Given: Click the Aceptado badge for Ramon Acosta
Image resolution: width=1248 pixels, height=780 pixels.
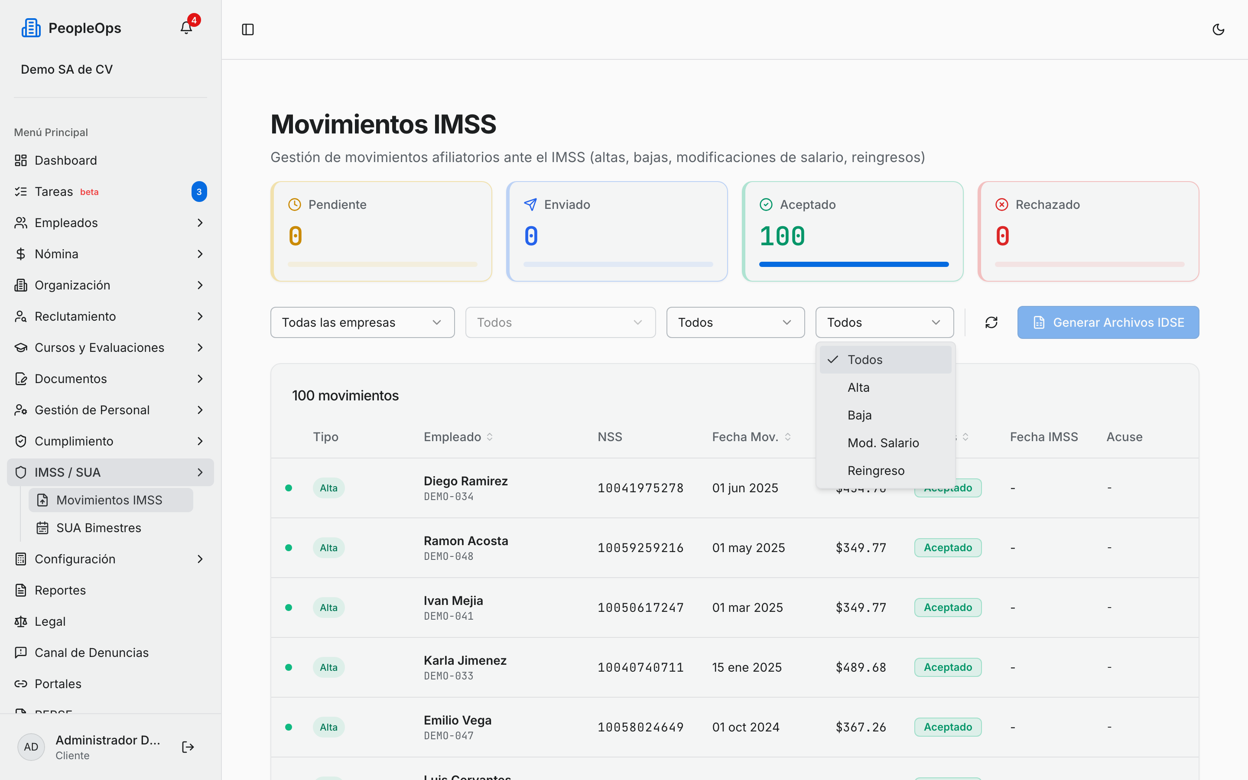Looking at the screenshot, I should click(947, 548).
